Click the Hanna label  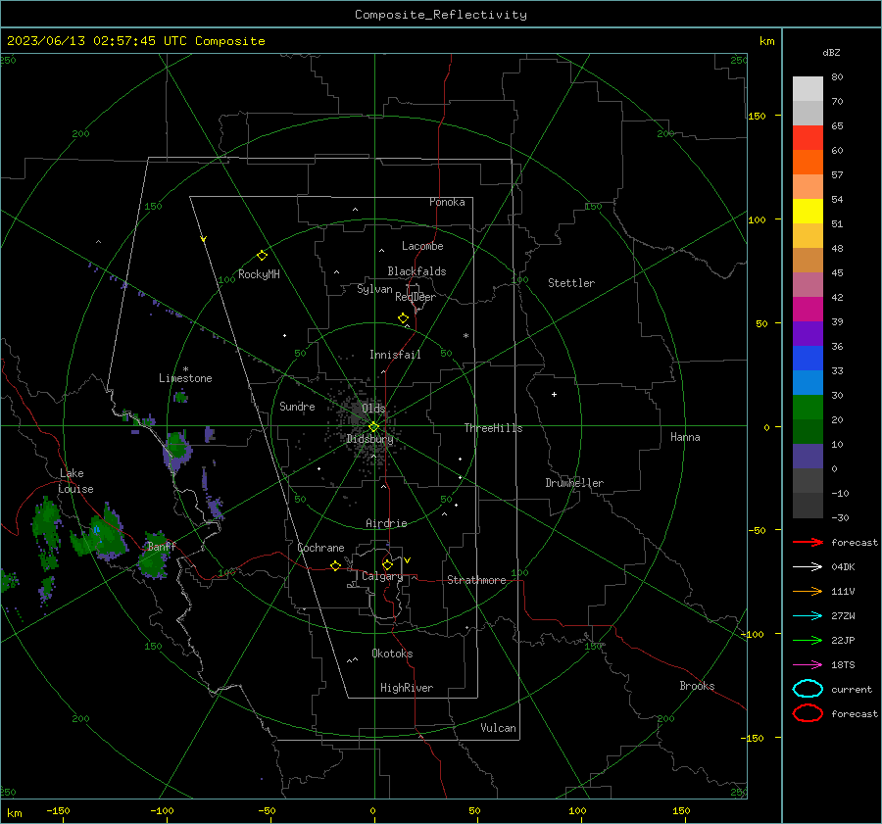(685, 437)
